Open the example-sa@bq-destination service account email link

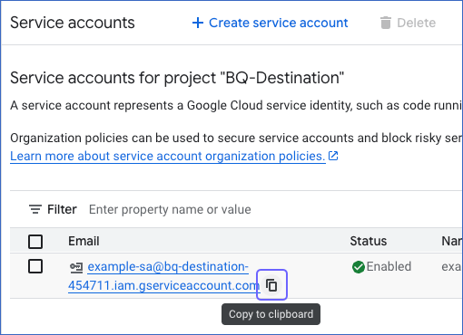pyautogui.click(x=164, y=276)
